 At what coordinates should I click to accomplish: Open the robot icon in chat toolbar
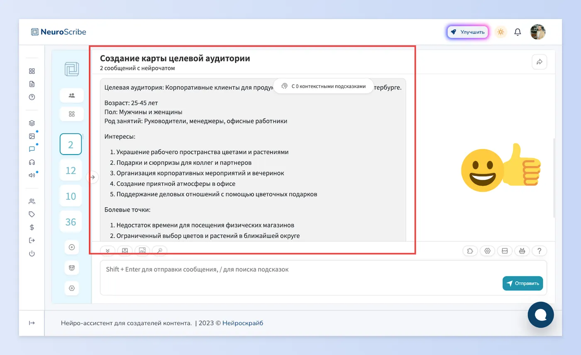[x=522, y=251]
